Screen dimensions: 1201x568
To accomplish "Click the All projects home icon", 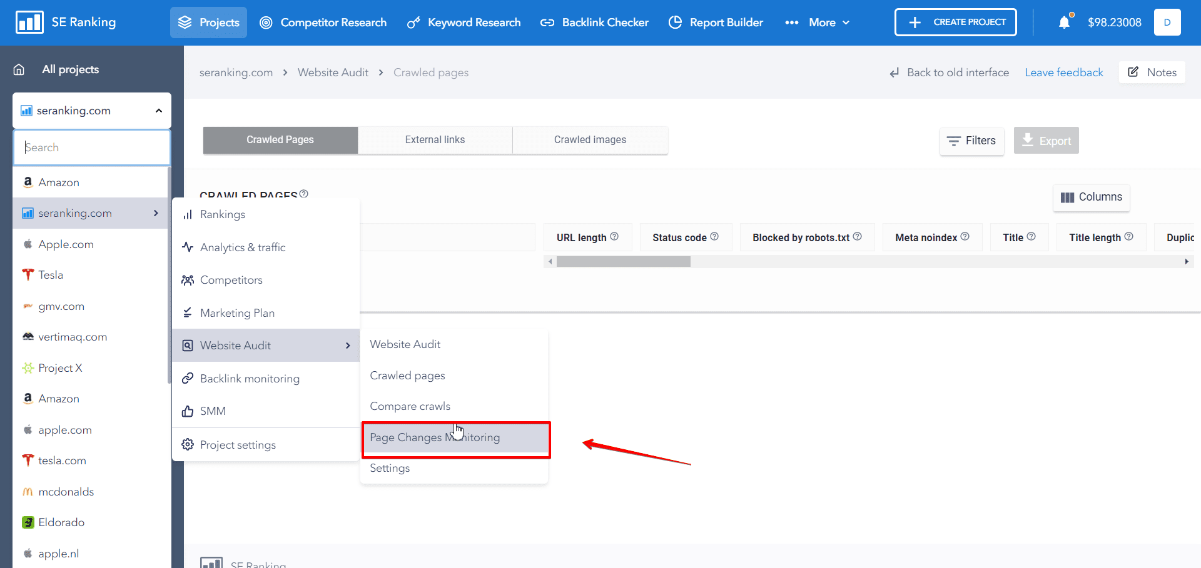I will [19, 69].
